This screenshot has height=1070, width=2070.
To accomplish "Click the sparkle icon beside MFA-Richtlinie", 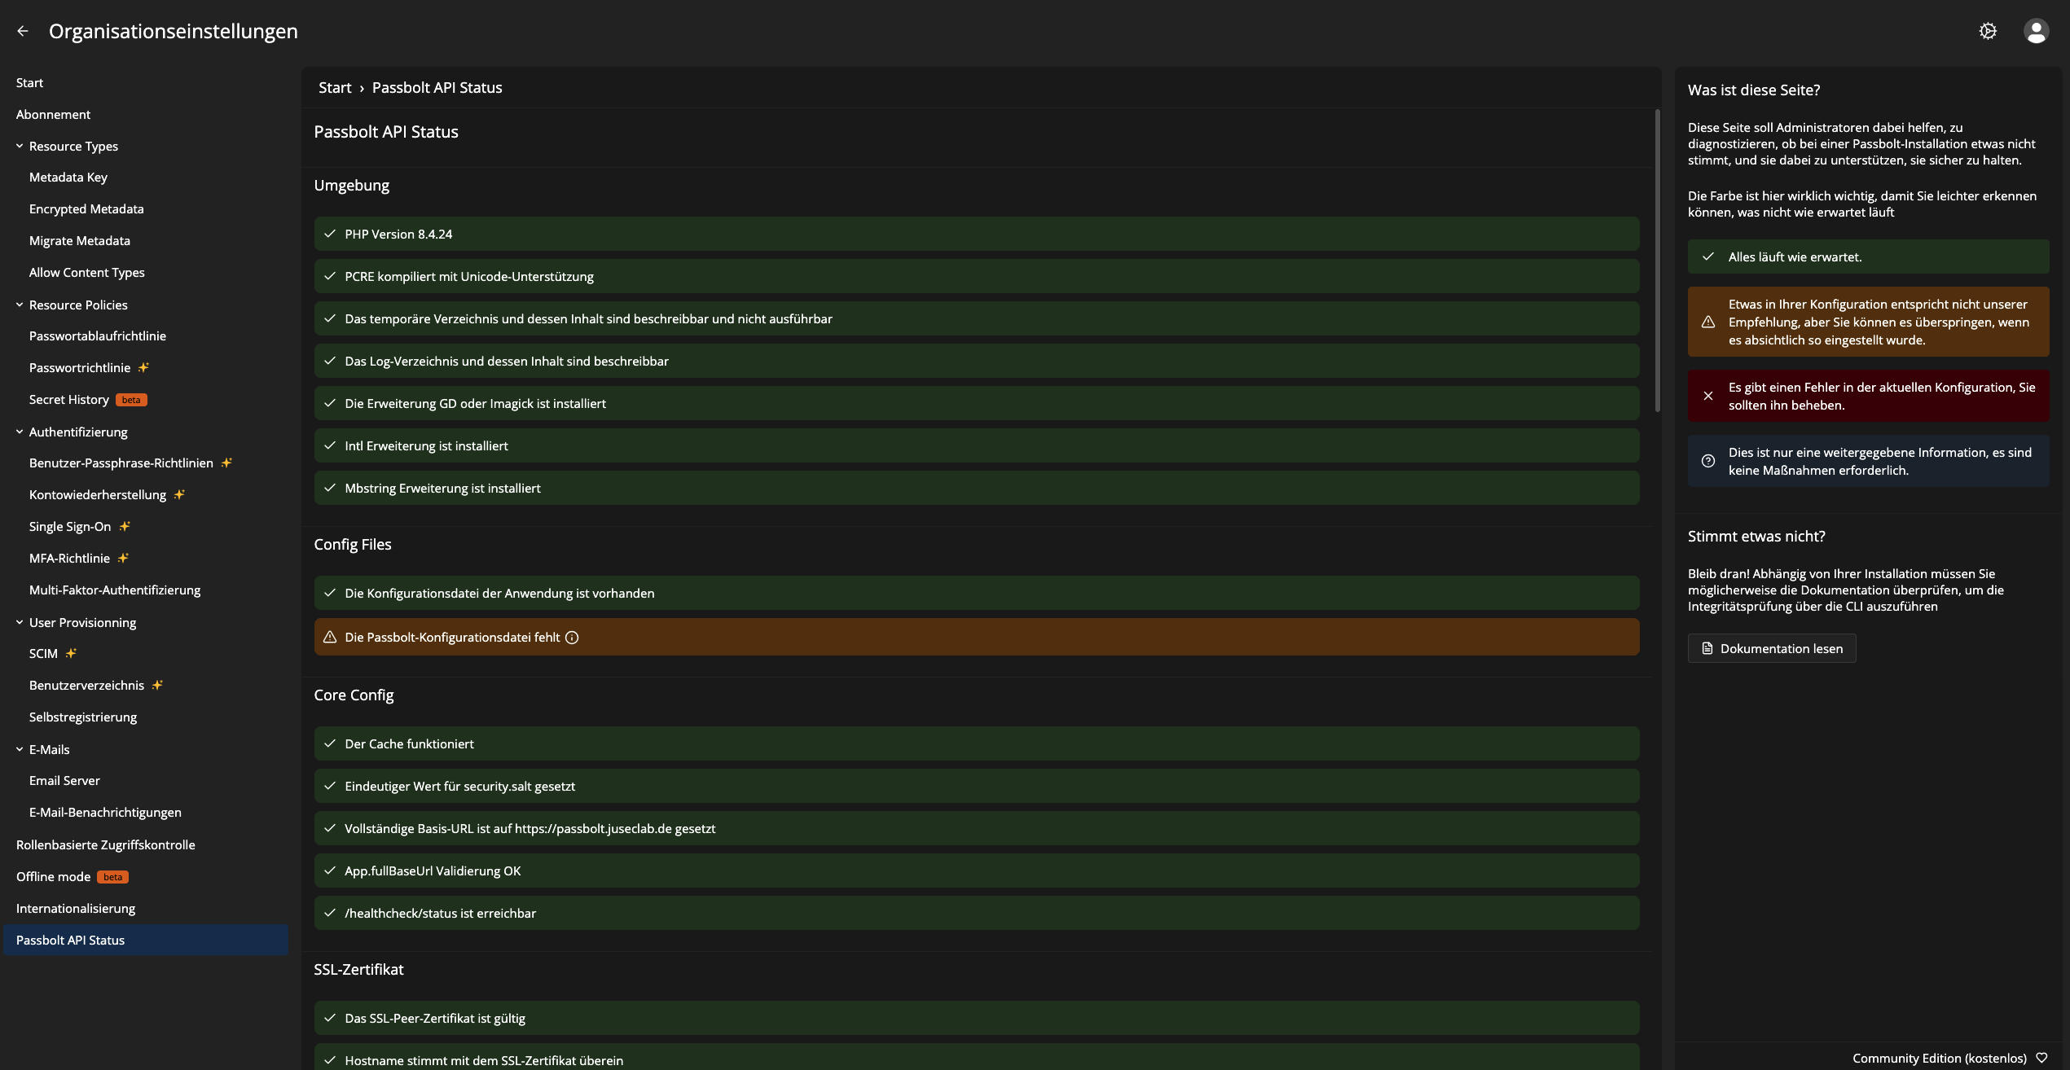I will tap(123, 558).
